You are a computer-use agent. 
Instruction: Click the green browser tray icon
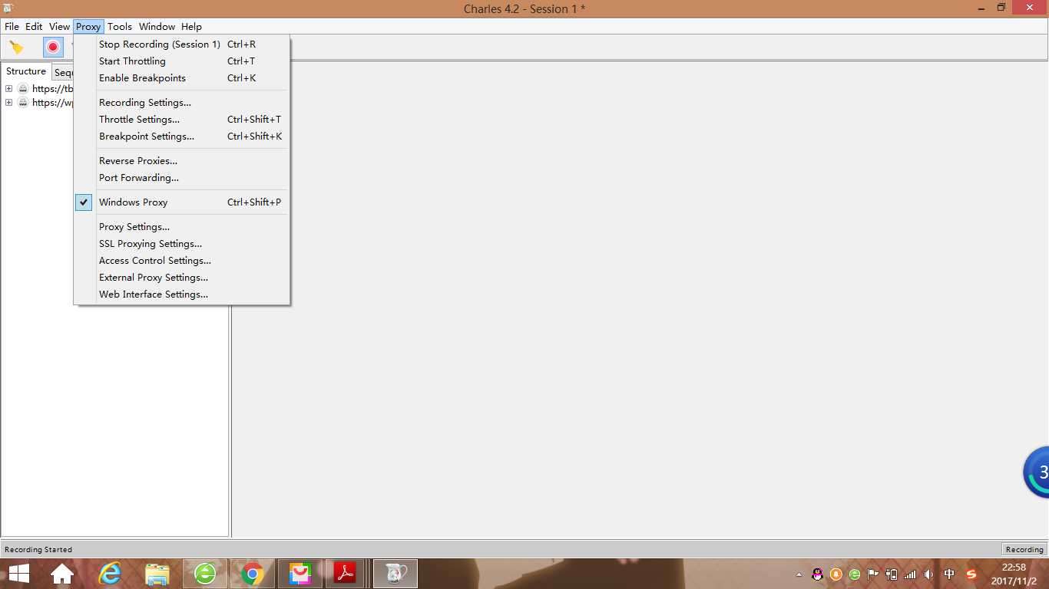(x=855, y=574)
